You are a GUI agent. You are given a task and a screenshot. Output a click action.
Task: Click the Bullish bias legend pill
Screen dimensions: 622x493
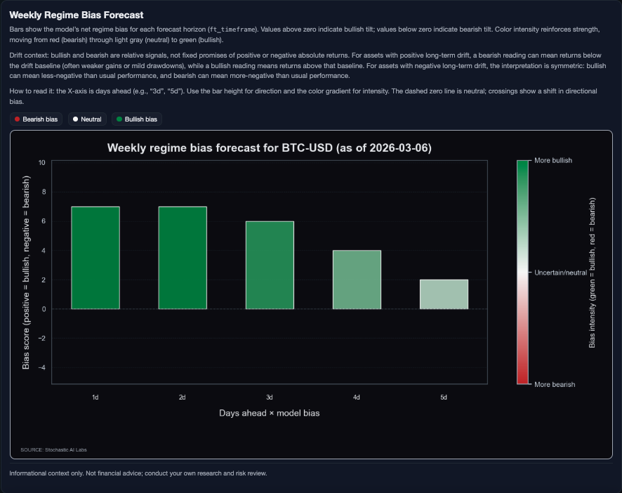pyautogui.click(x=137, y=119)
